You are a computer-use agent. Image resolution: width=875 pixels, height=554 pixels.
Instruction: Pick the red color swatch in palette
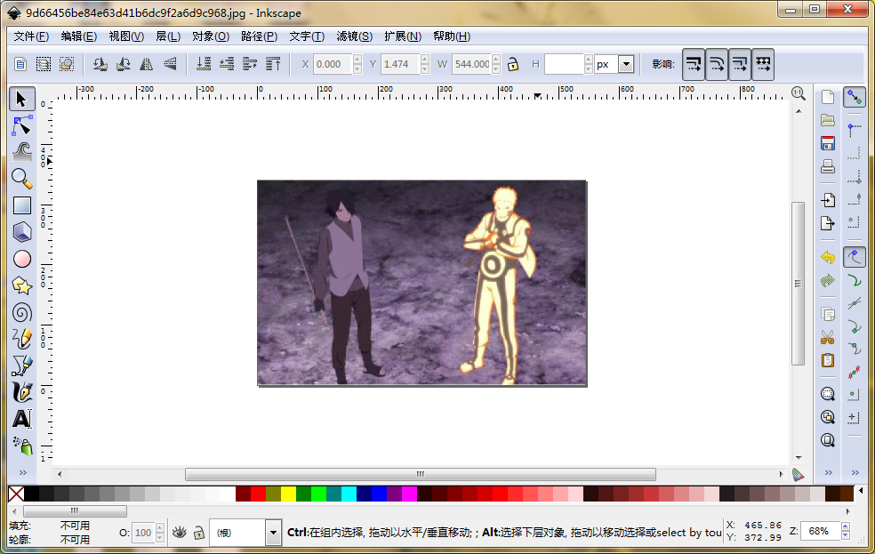258,494
